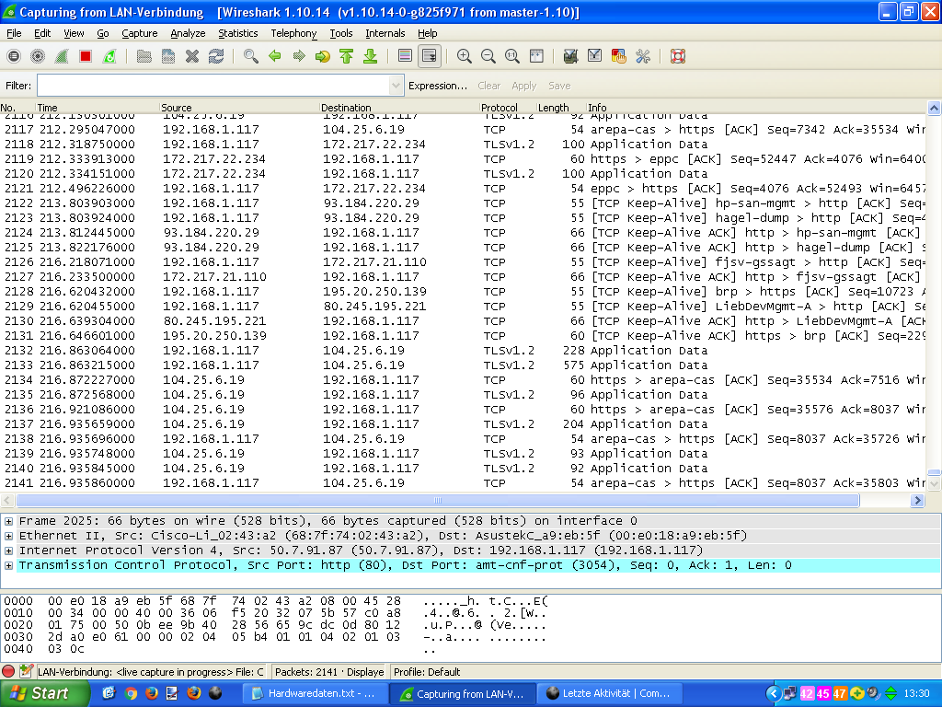Click the zoom out icon
Image resolution: width=942 pixels, height=707 pixels.
point(488,56)
